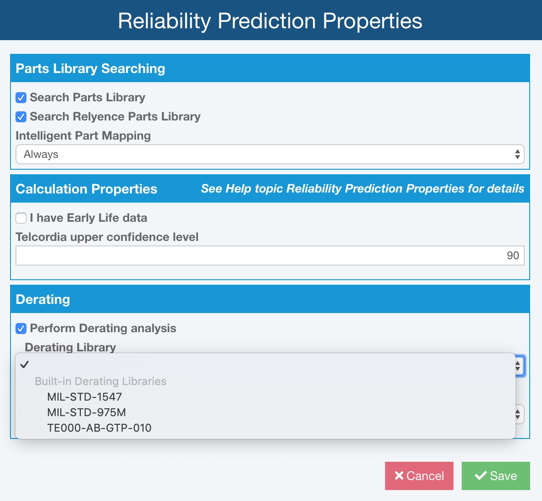Click the checkmark icon on Save
Screen dimensions: 542x501
[x=480, y=476]
